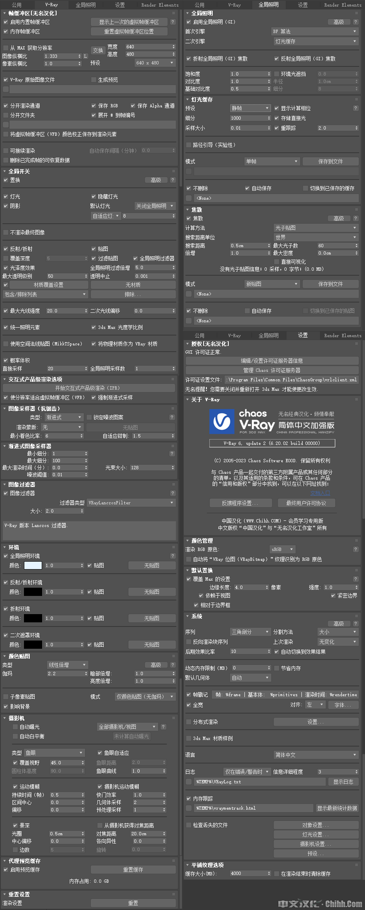Screen dimensions: 365x910
Task: Click the help icon in 摄影机 rollout
Action: (x=164, y=727)
